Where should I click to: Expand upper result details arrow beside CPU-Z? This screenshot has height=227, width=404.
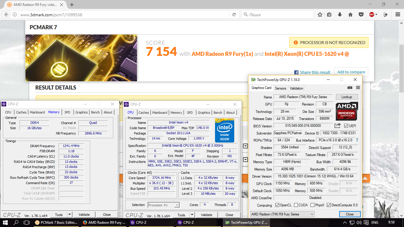(x=245, y=146)
